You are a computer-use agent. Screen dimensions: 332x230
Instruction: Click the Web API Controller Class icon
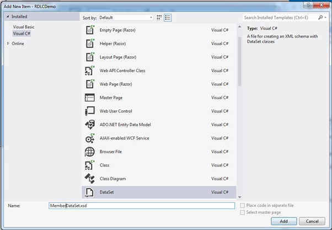[90, 71]
